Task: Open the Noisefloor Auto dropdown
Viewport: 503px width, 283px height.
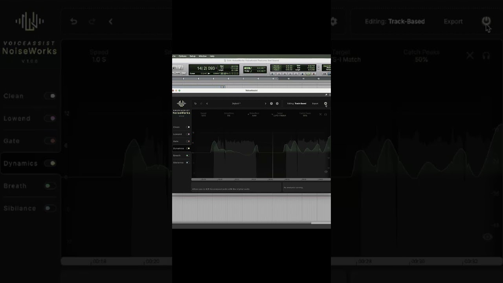Action: [x=254, y=114]
